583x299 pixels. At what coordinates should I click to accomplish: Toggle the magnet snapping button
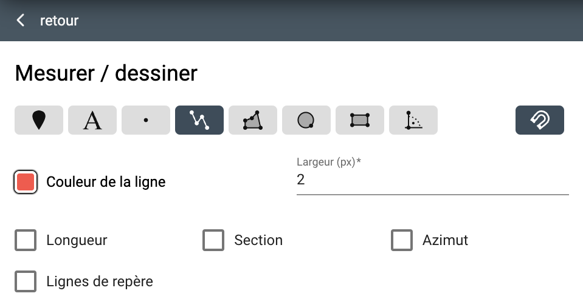pyautogui.click(x=540, y=120)
